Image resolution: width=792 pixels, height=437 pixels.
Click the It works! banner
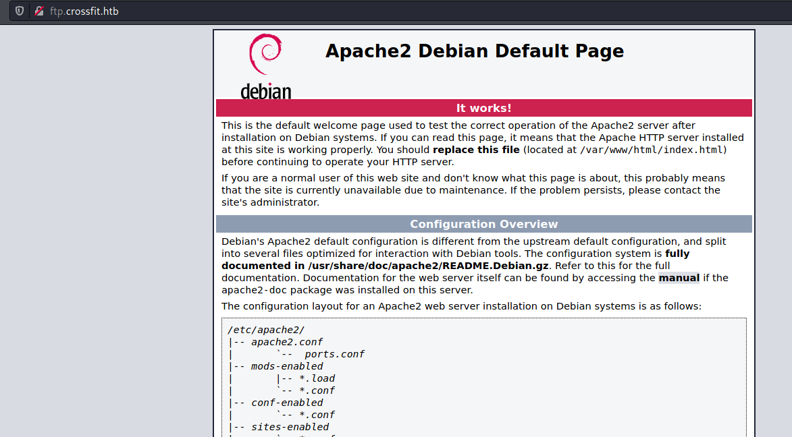pos(484,108)
